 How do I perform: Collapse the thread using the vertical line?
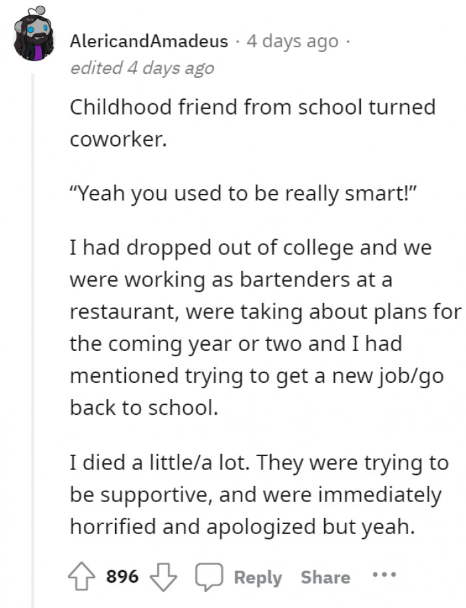coord(33,333)
